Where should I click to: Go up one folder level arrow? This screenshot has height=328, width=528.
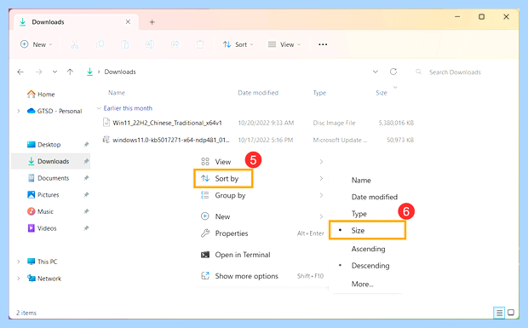(x=70, y=72)
